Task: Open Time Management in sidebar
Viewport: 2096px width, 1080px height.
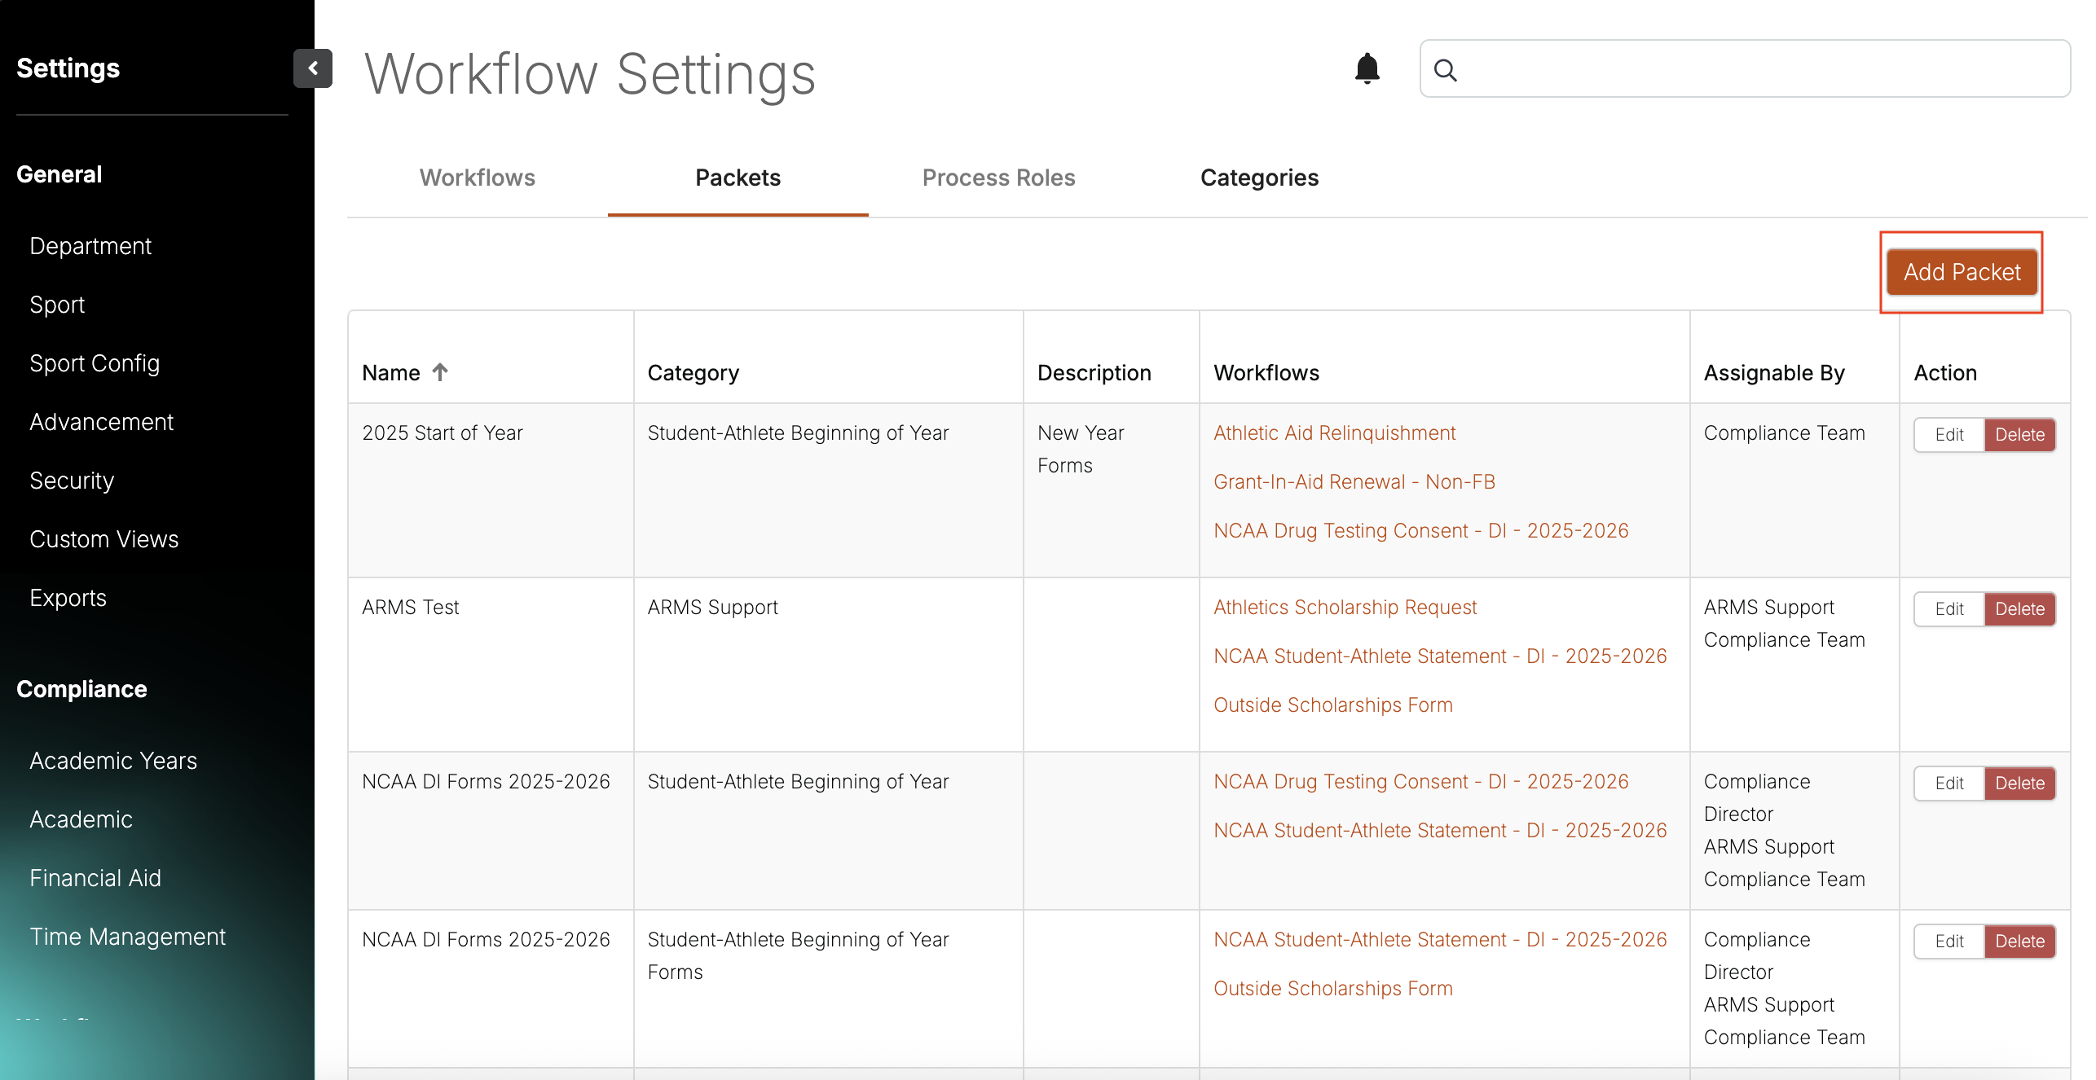Action: (127, 937)
